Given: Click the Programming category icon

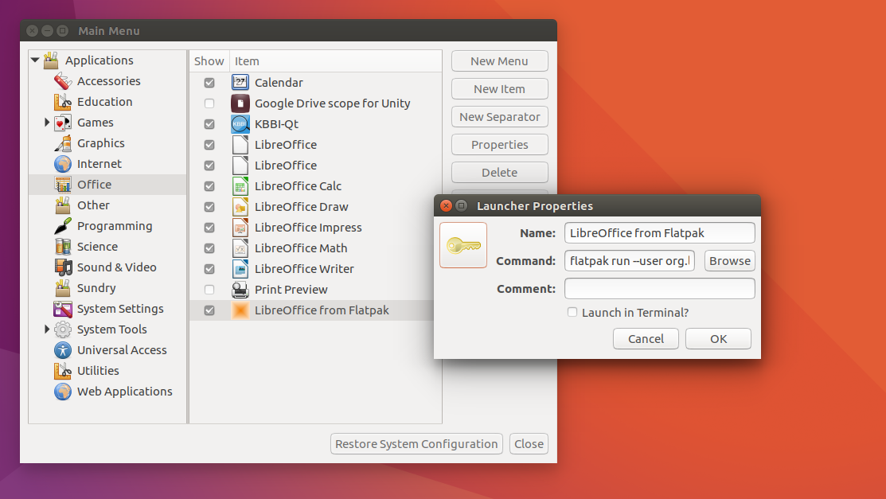Looking at the screenshot, I should 63,226.
